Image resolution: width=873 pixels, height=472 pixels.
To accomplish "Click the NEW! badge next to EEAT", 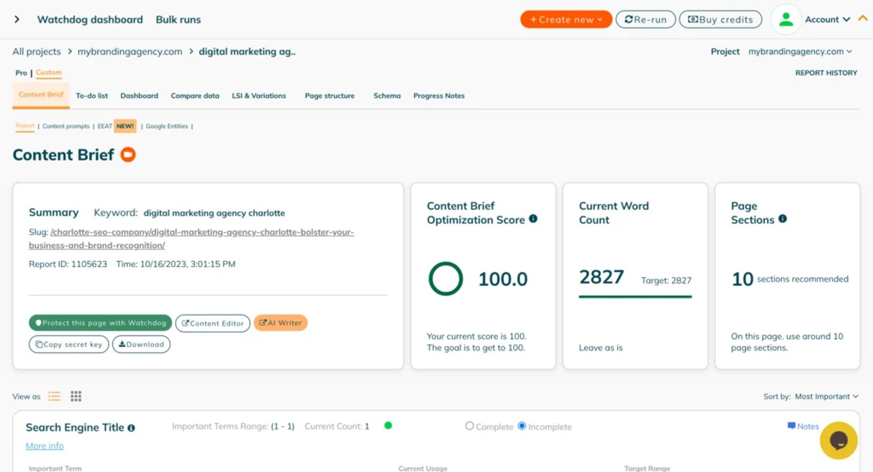I will [125, 126].
